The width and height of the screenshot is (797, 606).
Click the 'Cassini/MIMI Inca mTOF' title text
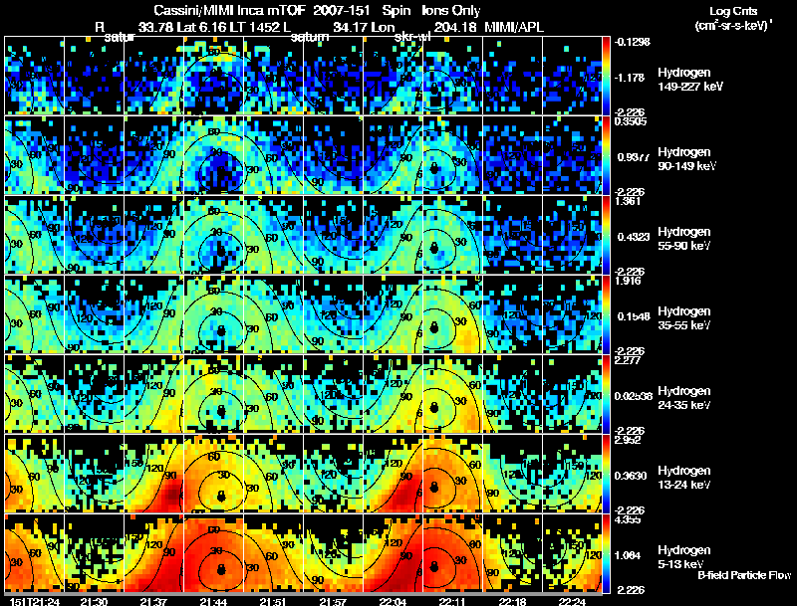(x=229, y=10)
